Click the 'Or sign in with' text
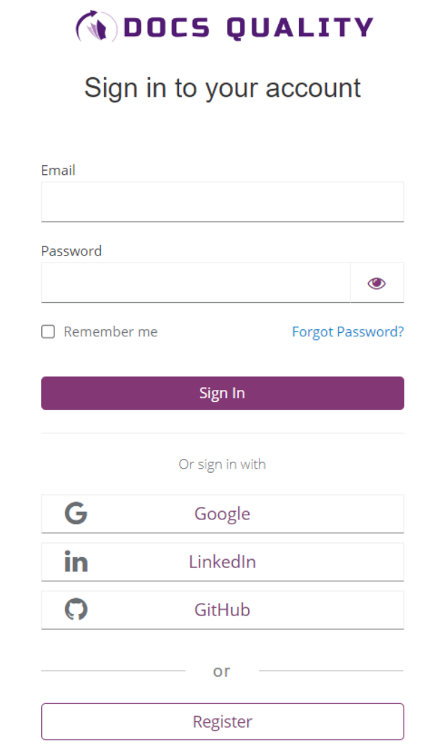Image resolution: width=444 pixels, height=752 pixels. click(x=222, y=464)
